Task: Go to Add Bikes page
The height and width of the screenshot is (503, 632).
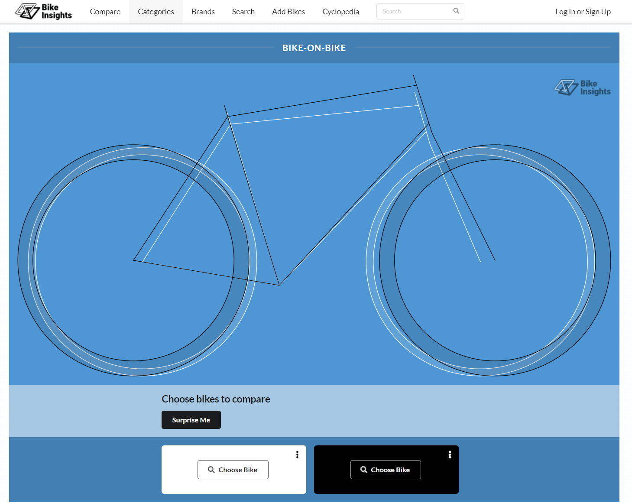Action: click(288, 12)
